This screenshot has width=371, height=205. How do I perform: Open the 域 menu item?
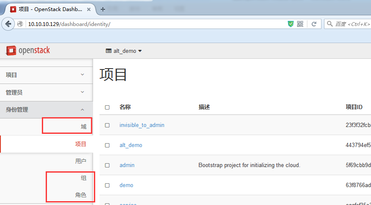(84, 127)
